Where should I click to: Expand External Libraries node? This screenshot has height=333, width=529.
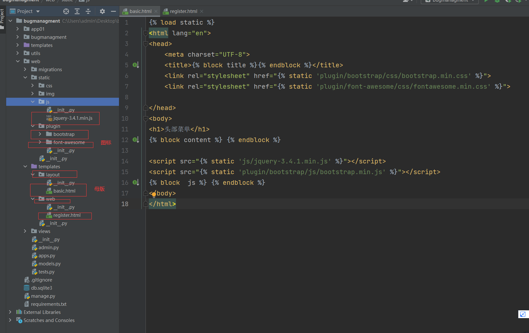click(x=10, y=312)
